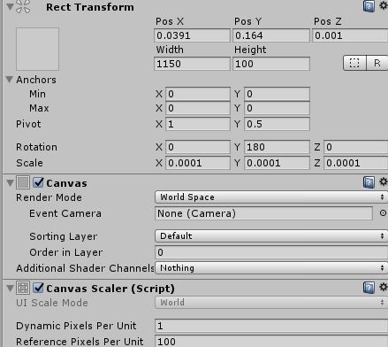Click the Anchors Max X field

coord(198,108)
